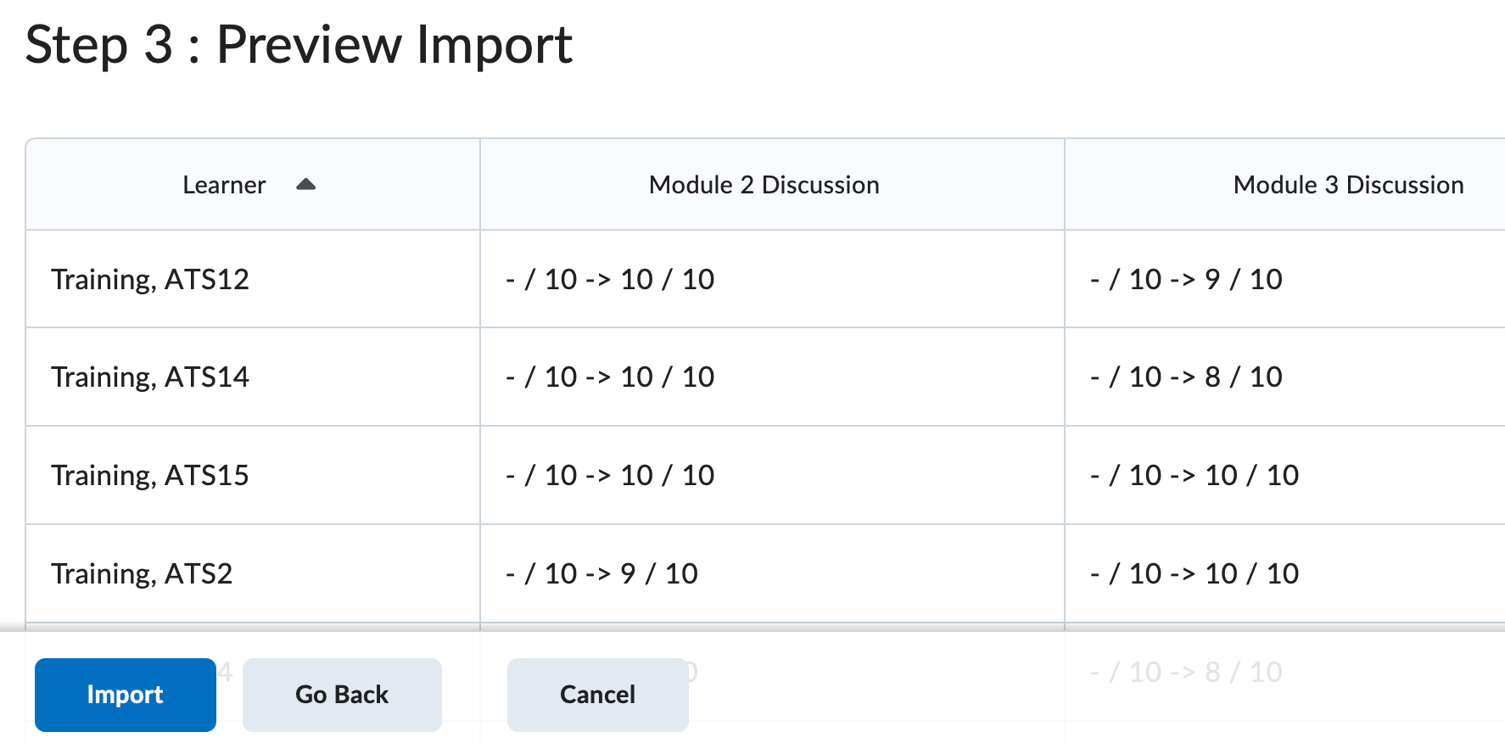The width and height of the screenshot is (1505, 743).
Task: Click the sort triangle beside Learner
Action: (306, 184)
